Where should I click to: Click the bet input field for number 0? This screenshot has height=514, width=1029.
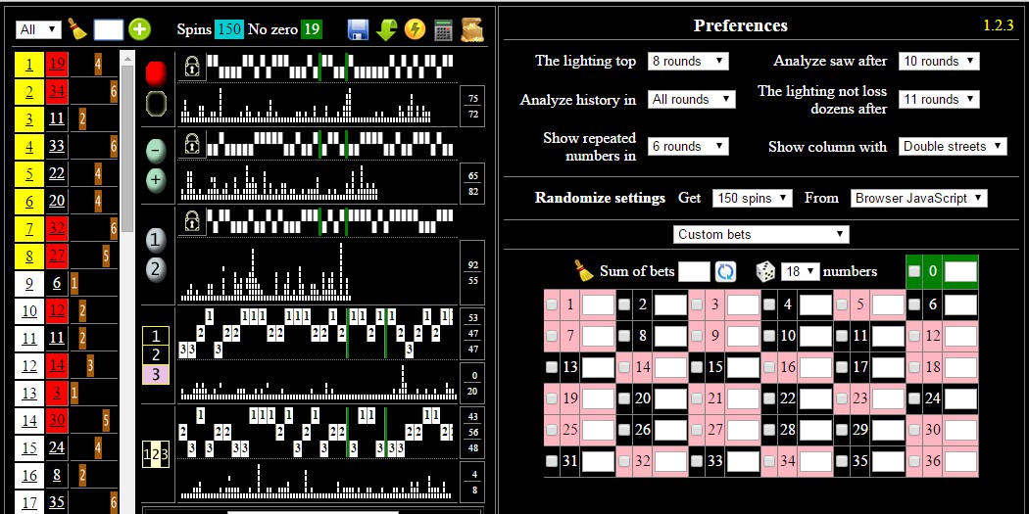960,271
